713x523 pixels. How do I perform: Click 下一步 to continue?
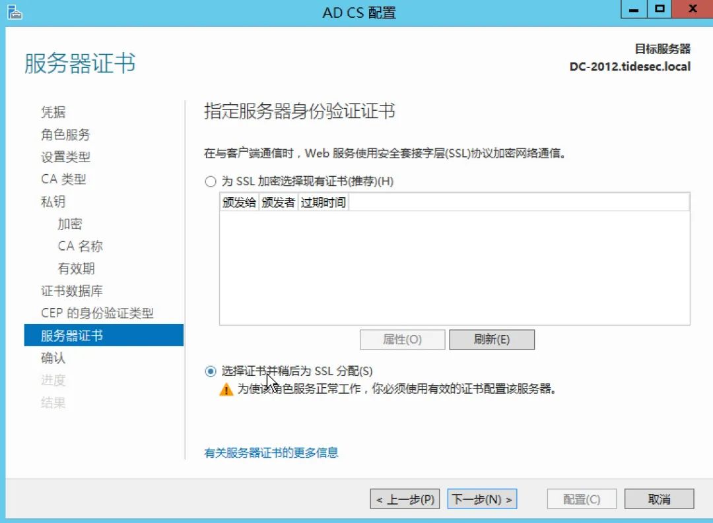tap(481, 499)
